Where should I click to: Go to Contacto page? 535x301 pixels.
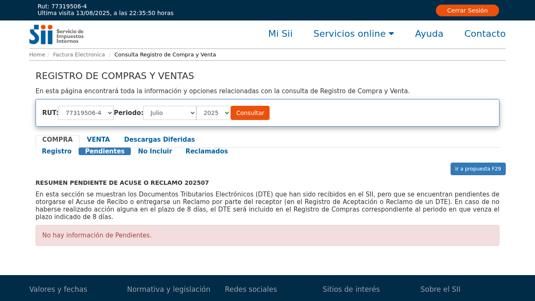tap(485, 34)
